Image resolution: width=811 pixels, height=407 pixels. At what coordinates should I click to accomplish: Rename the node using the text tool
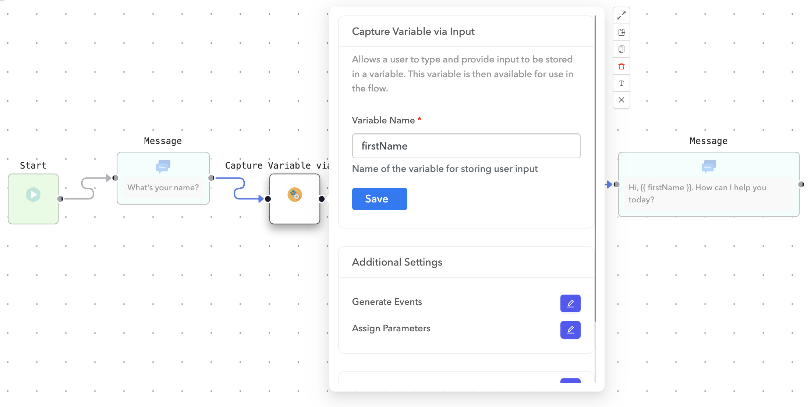click(x=621, y=83)
